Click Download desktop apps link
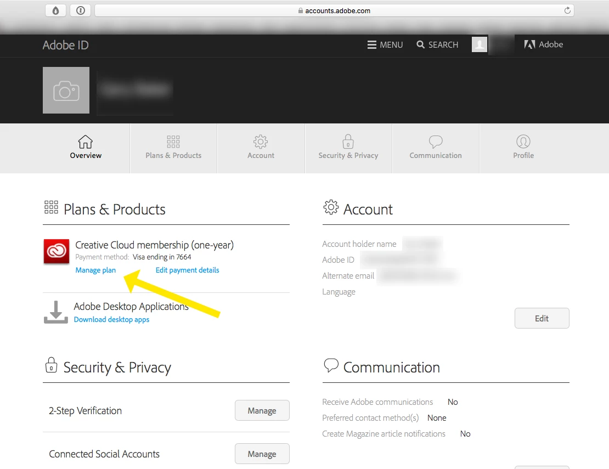The width and height of the screenshot is (609, 469). (x=111, y=319)
